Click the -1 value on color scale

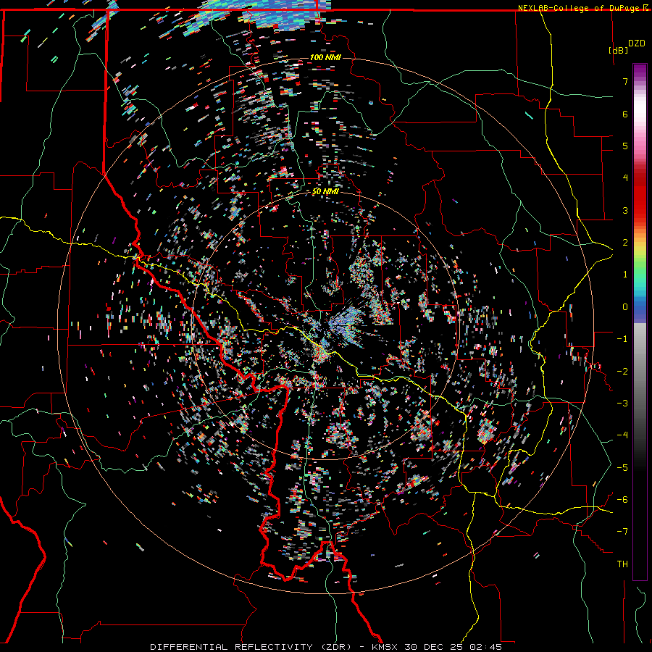click(x=622, y=338)
